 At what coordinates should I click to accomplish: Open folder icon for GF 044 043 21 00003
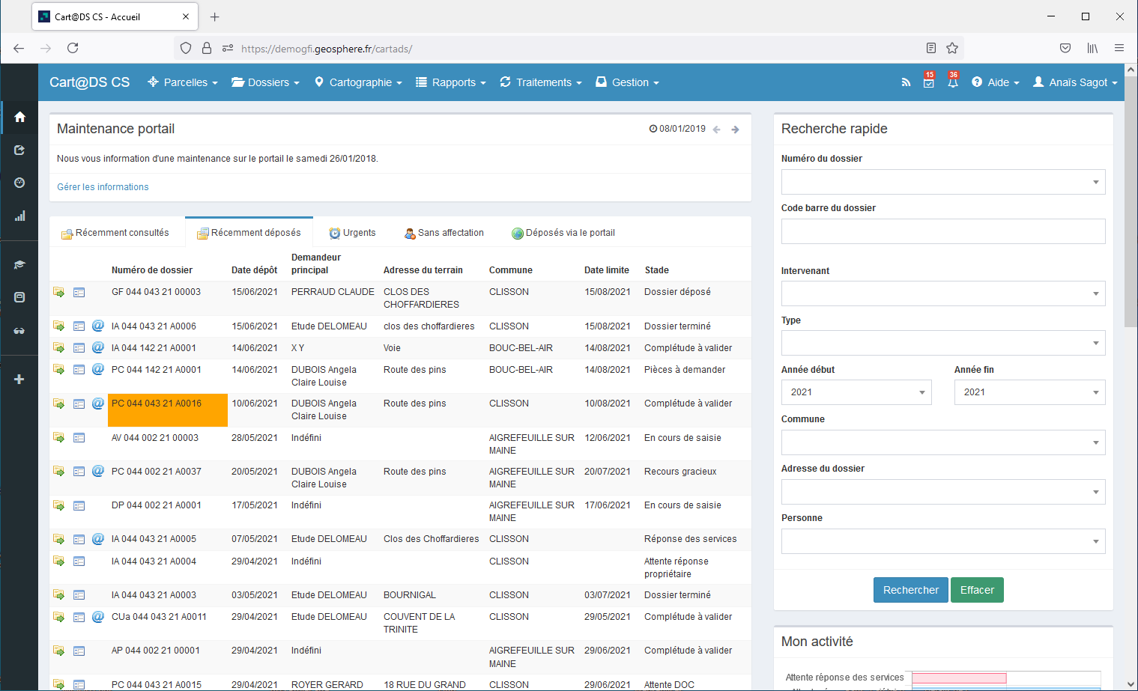58,292
